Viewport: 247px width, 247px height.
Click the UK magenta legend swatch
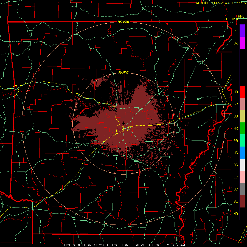coord(242,43)
